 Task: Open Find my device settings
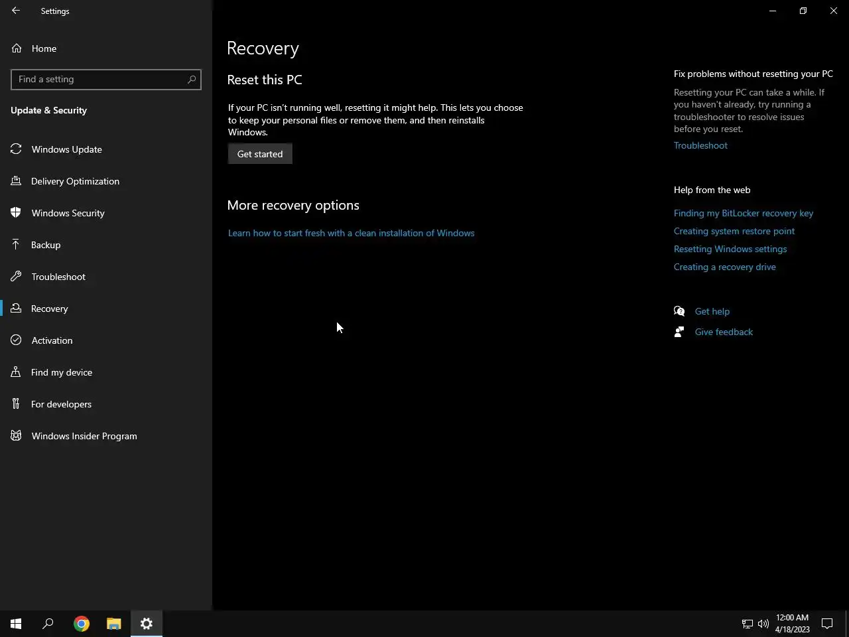point(106,372)
